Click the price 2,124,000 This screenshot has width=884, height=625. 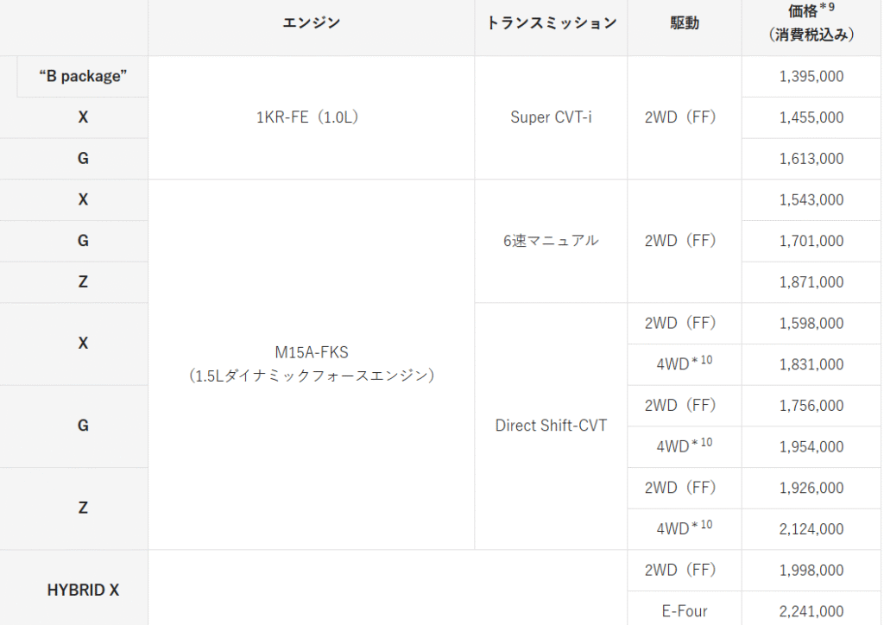click(811, 529)
